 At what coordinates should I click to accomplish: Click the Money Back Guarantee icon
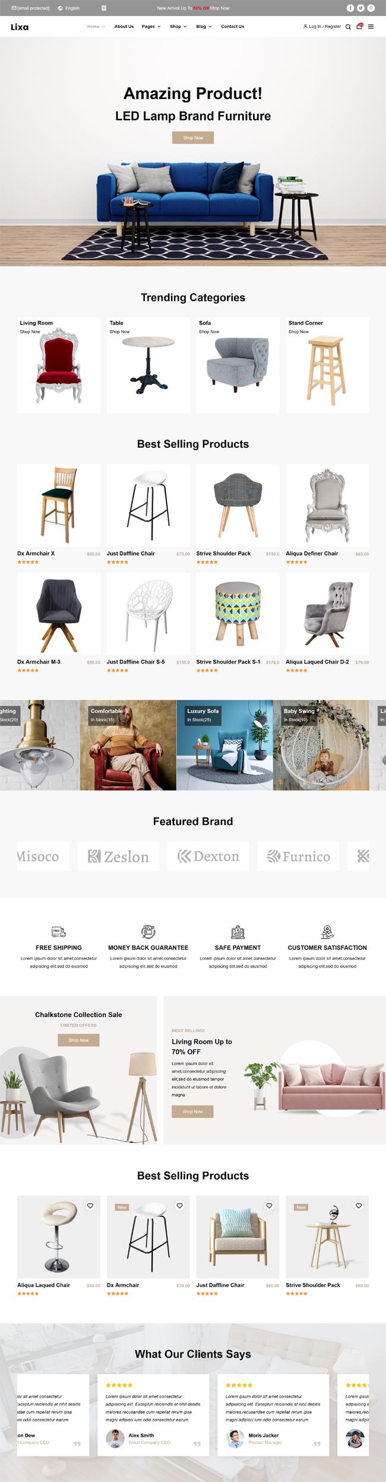tap(148, 931)
